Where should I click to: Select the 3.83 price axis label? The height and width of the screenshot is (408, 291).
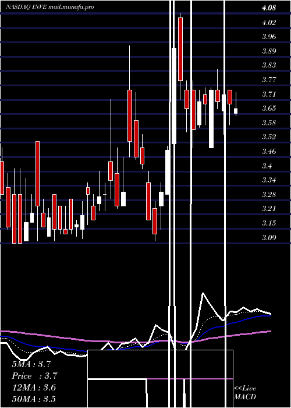(269, 65)
